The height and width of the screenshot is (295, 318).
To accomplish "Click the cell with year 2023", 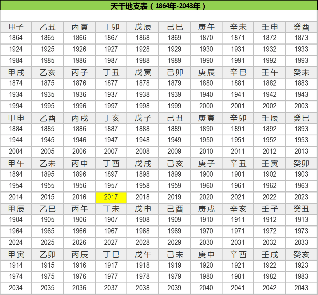I will tap(301, 198).
